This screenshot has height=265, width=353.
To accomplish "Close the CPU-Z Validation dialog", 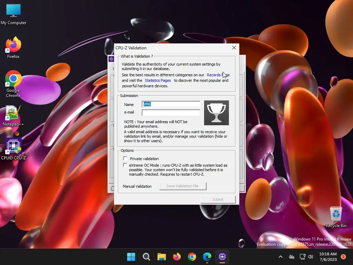I will point(234,48).
